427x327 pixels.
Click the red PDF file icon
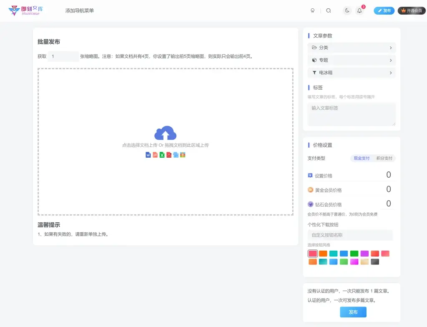169,155
